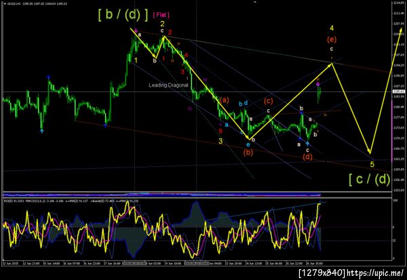Click the 1159.89 price axis value
The height and width of the screenshot is (280, 407).
point(398,169)
